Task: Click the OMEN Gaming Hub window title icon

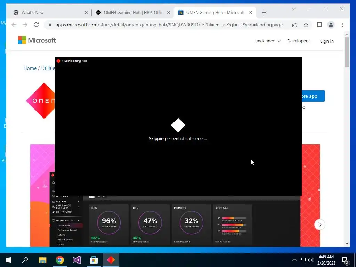Action: 58,61
